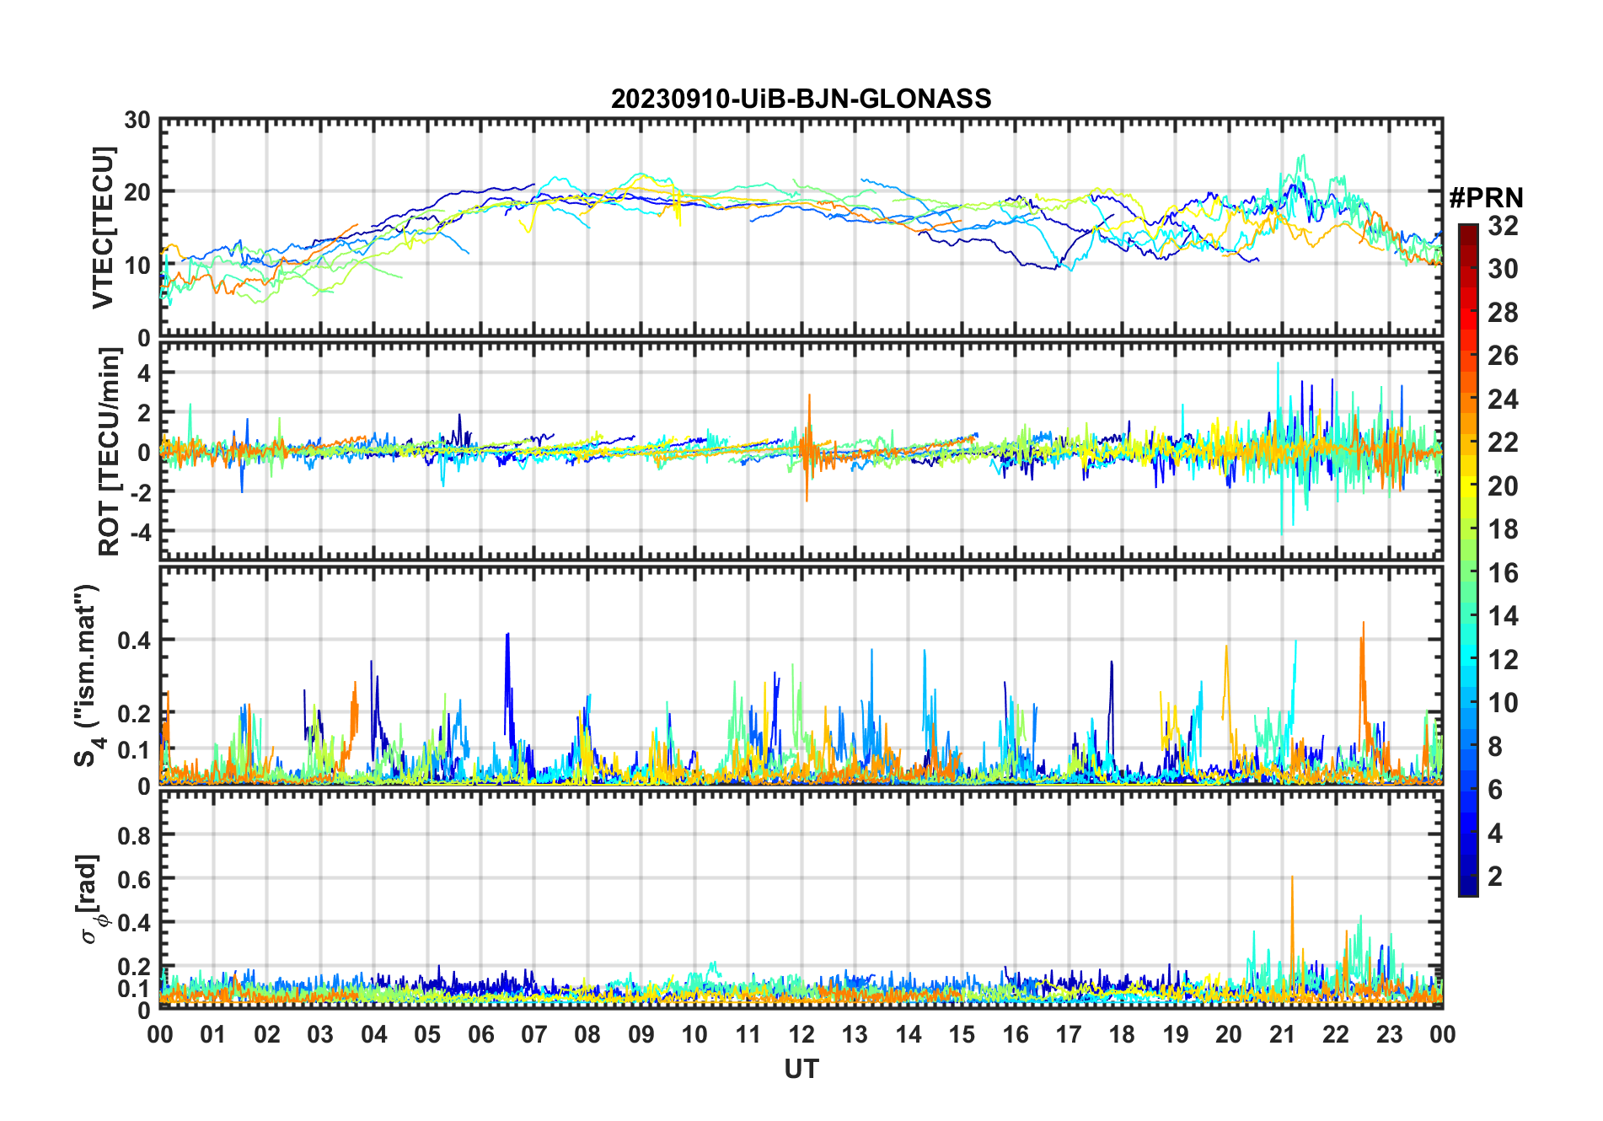The width and height of the screenshot is (1603, 1121).
Task: Select the VTEC[TECU] y-axis label
Action: tap(103, 228)
